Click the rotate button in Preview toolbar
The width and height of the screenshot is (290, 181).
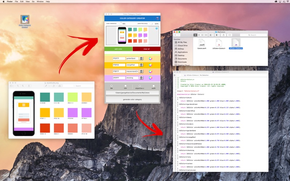[54, 86]
